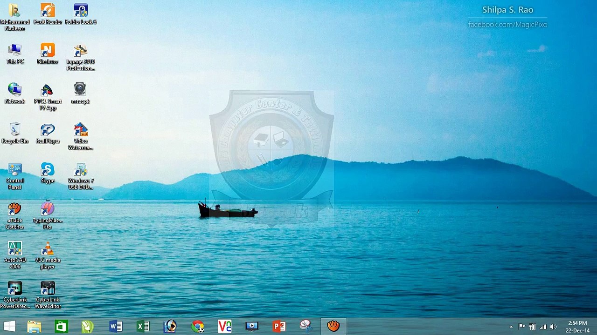Select the This PC desktop icon
Viewport: 597px width, 335px height.
click(15, 54)
